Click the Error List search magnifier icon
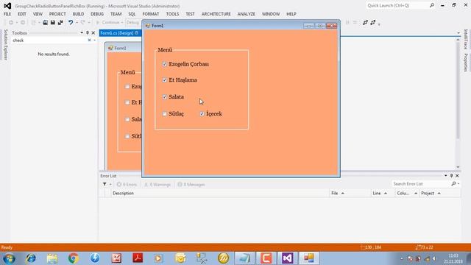Screen dimensions: 471x265 click(x=453, y=183)
